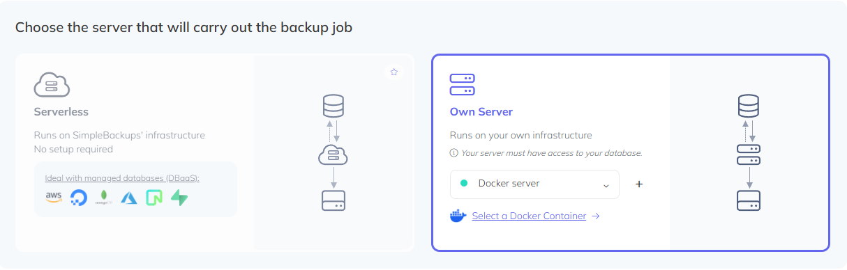The image size is (847, 270).
Task: Click 'Your server must have access' note
Action: 552,153
